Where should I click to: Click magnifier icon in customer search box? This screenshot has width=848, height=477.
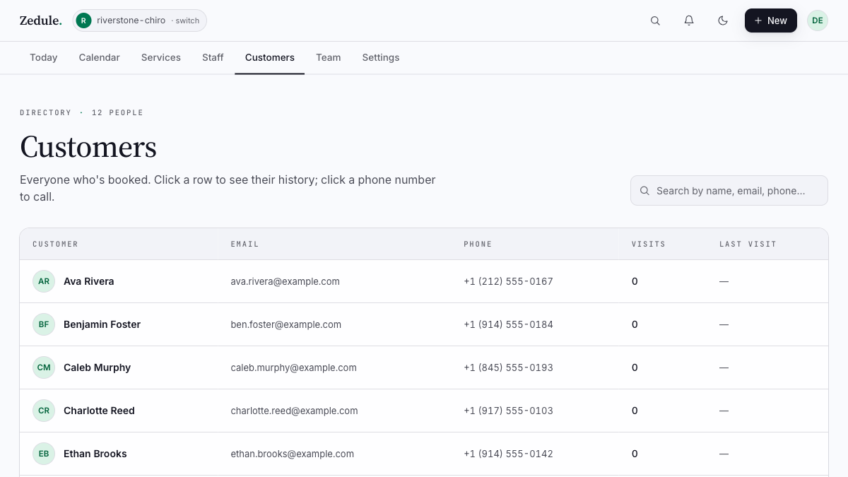tap(644, 191)
